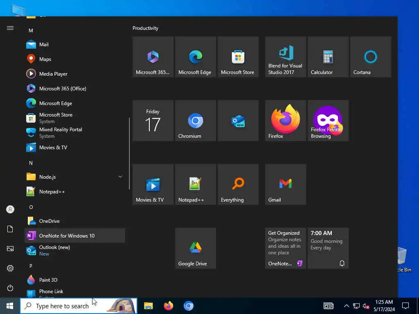Open Firefox from the taskbar
This screenshot has height=314, width=419.
[168, 306]
